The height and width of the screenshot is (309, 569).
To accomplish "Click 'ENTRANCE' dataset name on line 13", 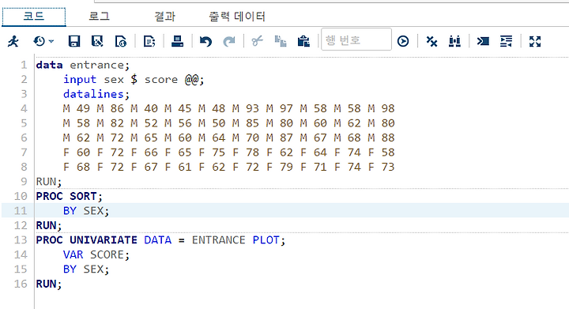I will (218, 240).
